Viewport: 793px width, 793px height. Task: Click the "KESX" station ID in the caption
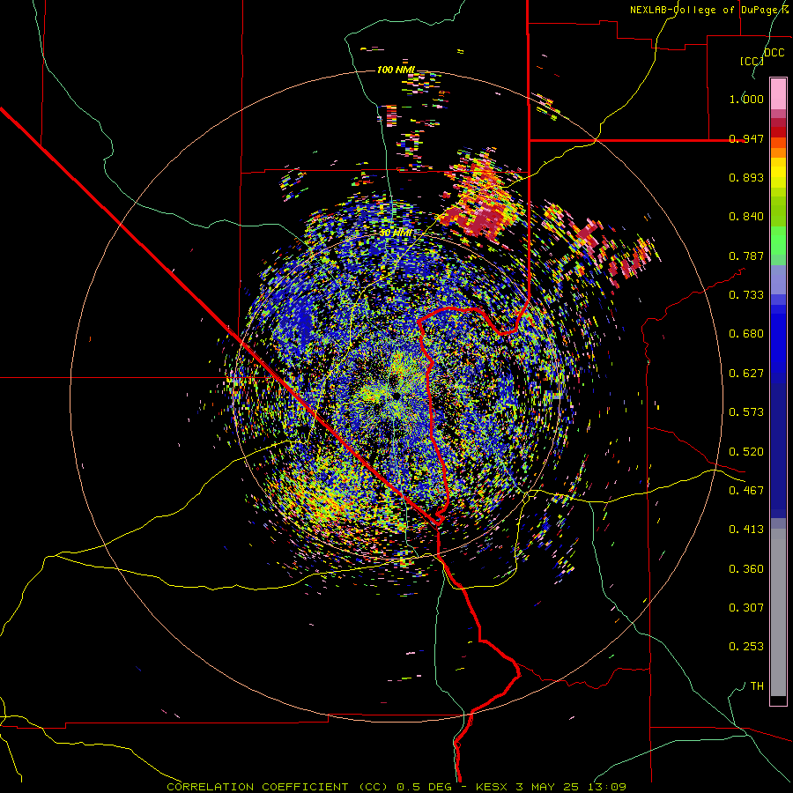coord(493,787)
